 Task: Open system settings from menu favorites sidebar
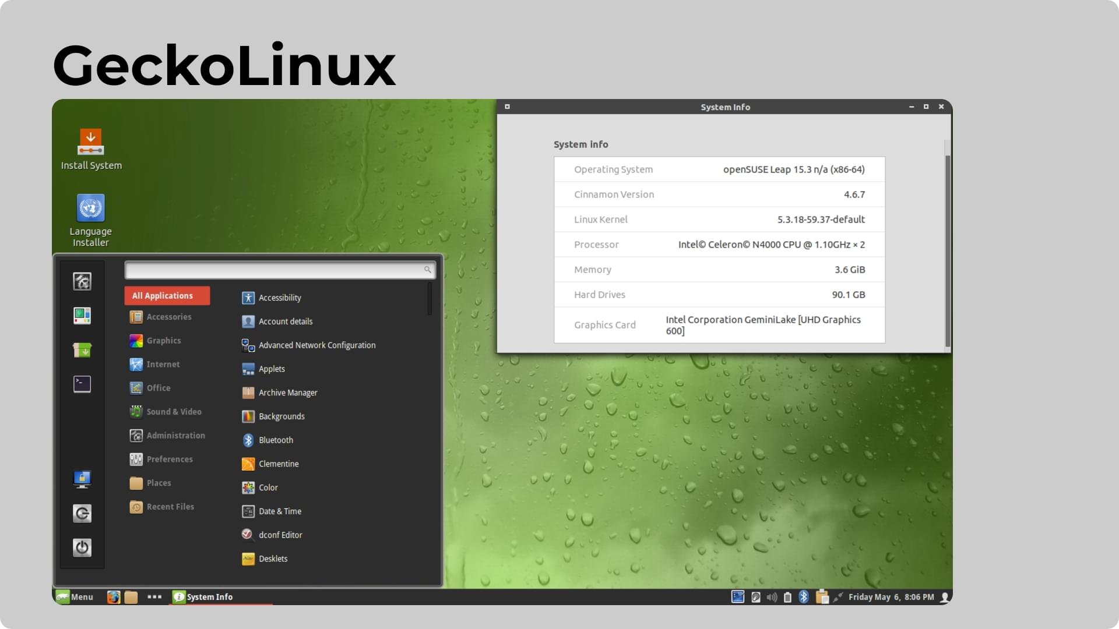coord(82,281)
